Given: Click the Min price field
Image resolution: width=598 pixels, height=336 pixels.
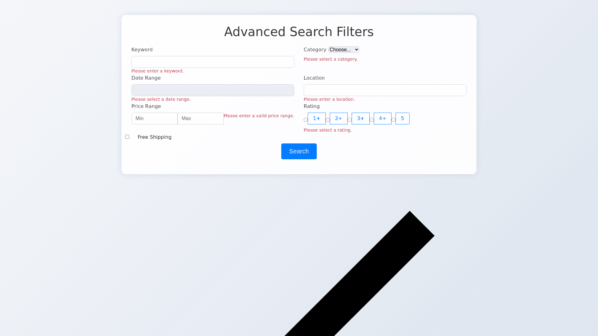Looking at the screenshot, I should (x=154, y=119).
